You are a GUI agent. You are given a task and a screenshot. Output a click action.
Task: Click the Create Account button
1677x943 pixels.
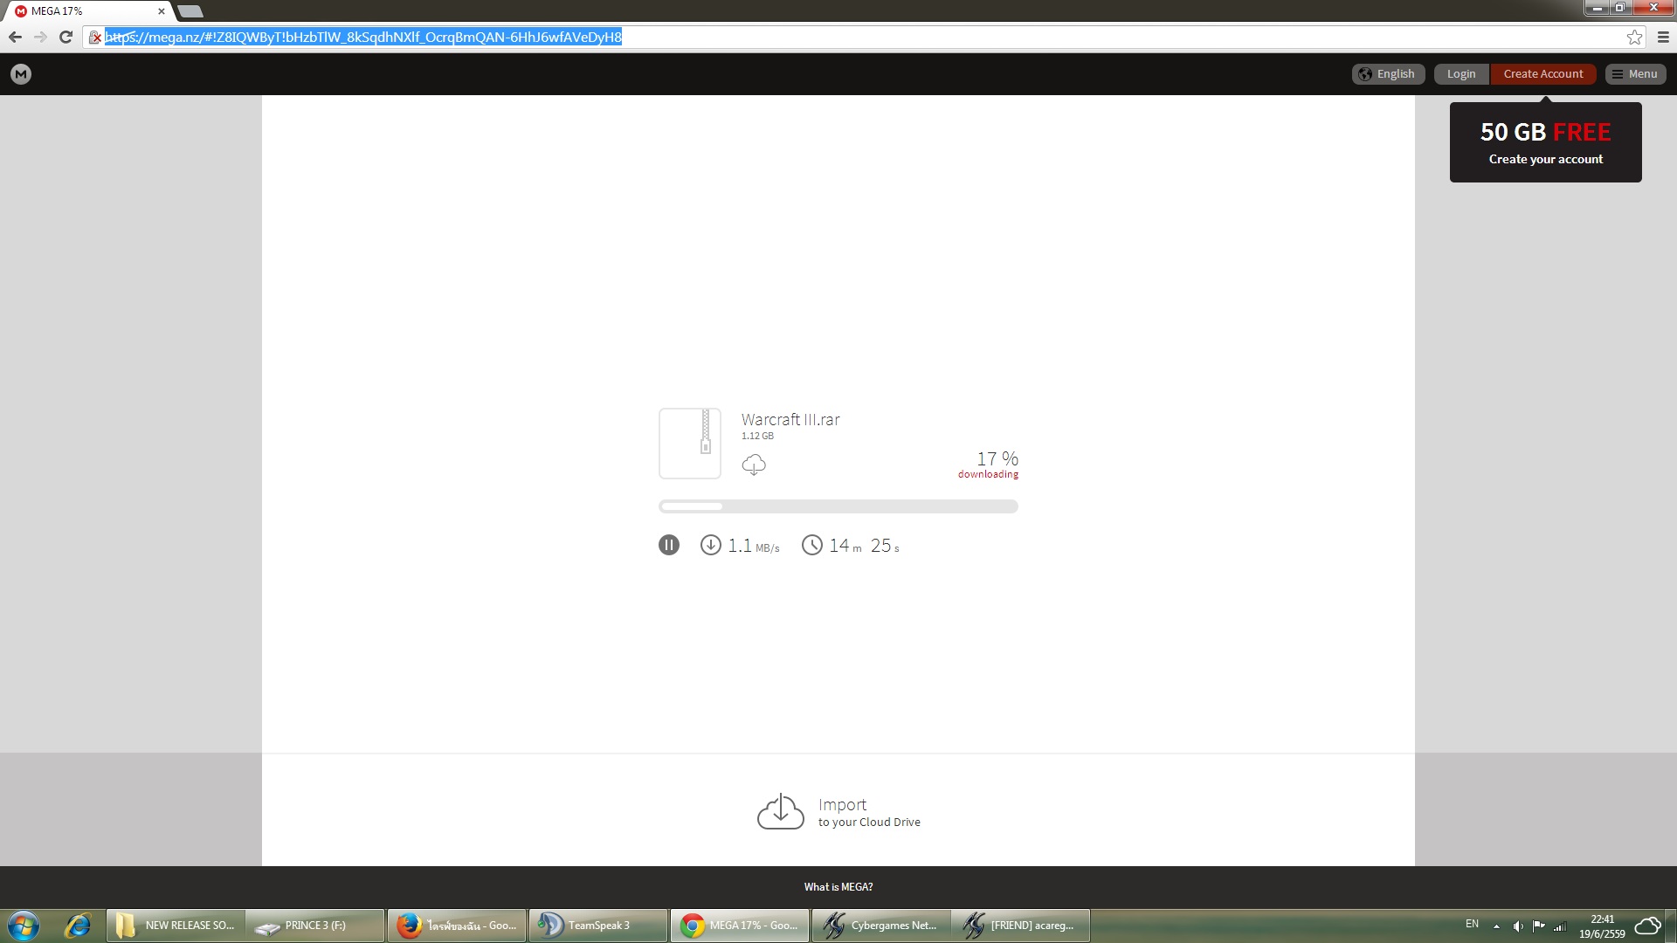click(1542, 74)
